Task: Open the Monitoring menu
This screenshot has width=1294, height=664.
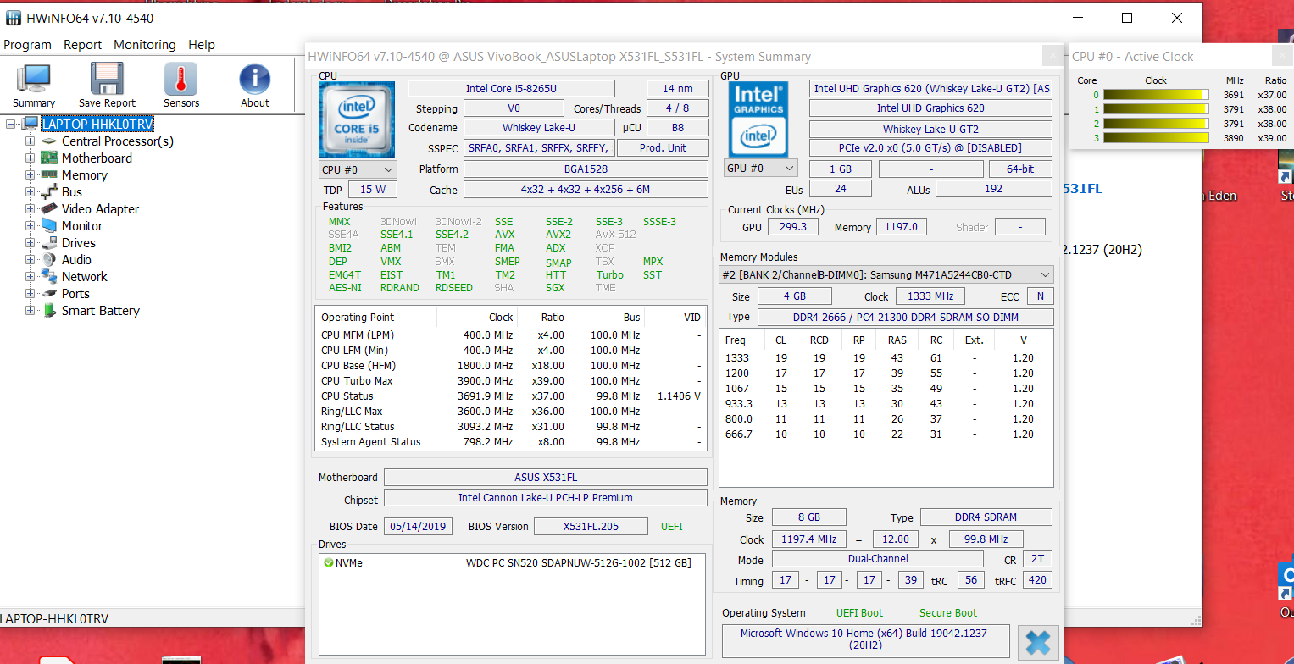Action: pos(145,45)
